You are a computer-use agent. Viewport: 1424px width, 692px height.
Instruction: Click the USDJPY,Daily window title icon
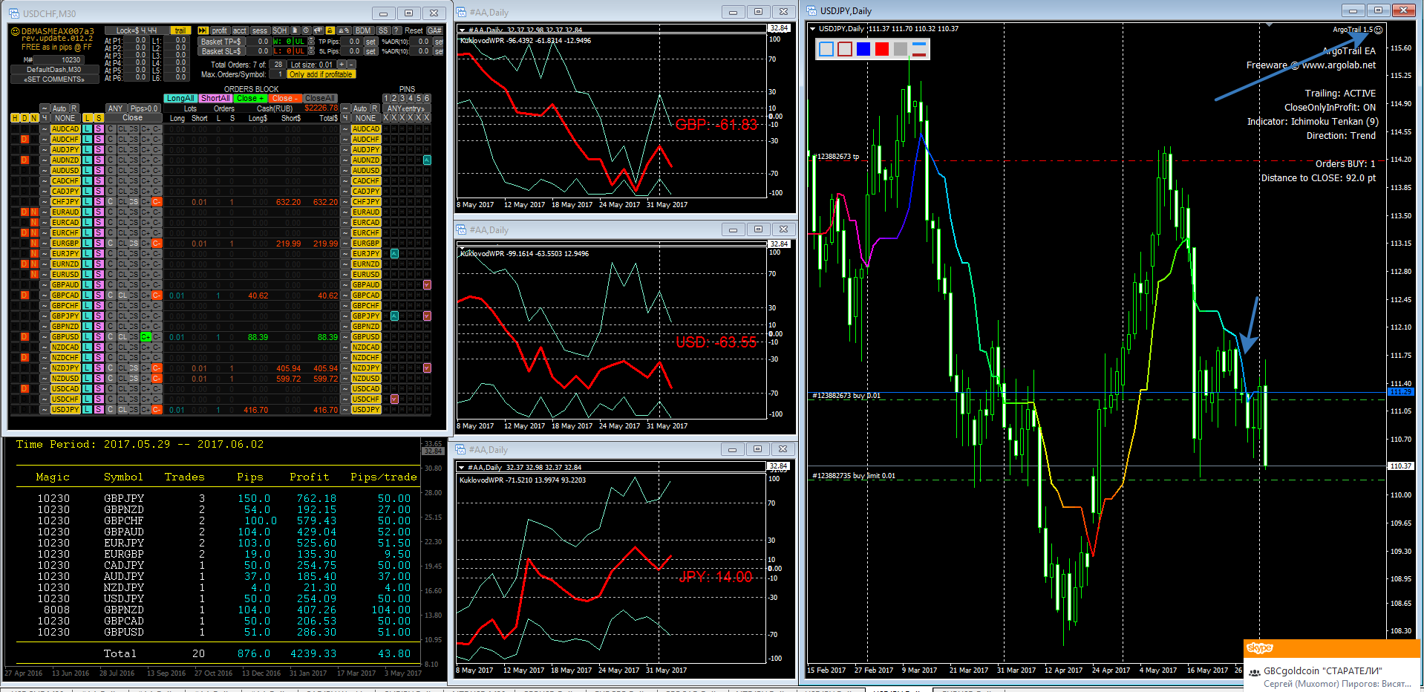pos(811,10)
